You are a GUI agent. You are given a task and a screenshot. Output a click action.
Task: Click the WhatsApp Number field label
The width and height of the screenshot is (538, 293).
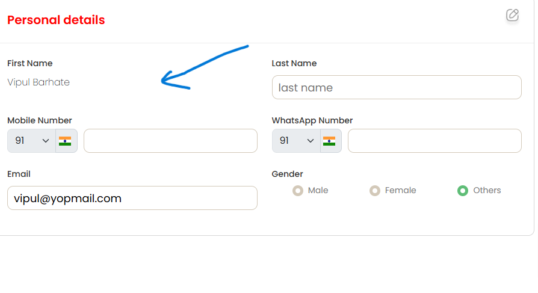pyautogui.click(x=312, y=120)
